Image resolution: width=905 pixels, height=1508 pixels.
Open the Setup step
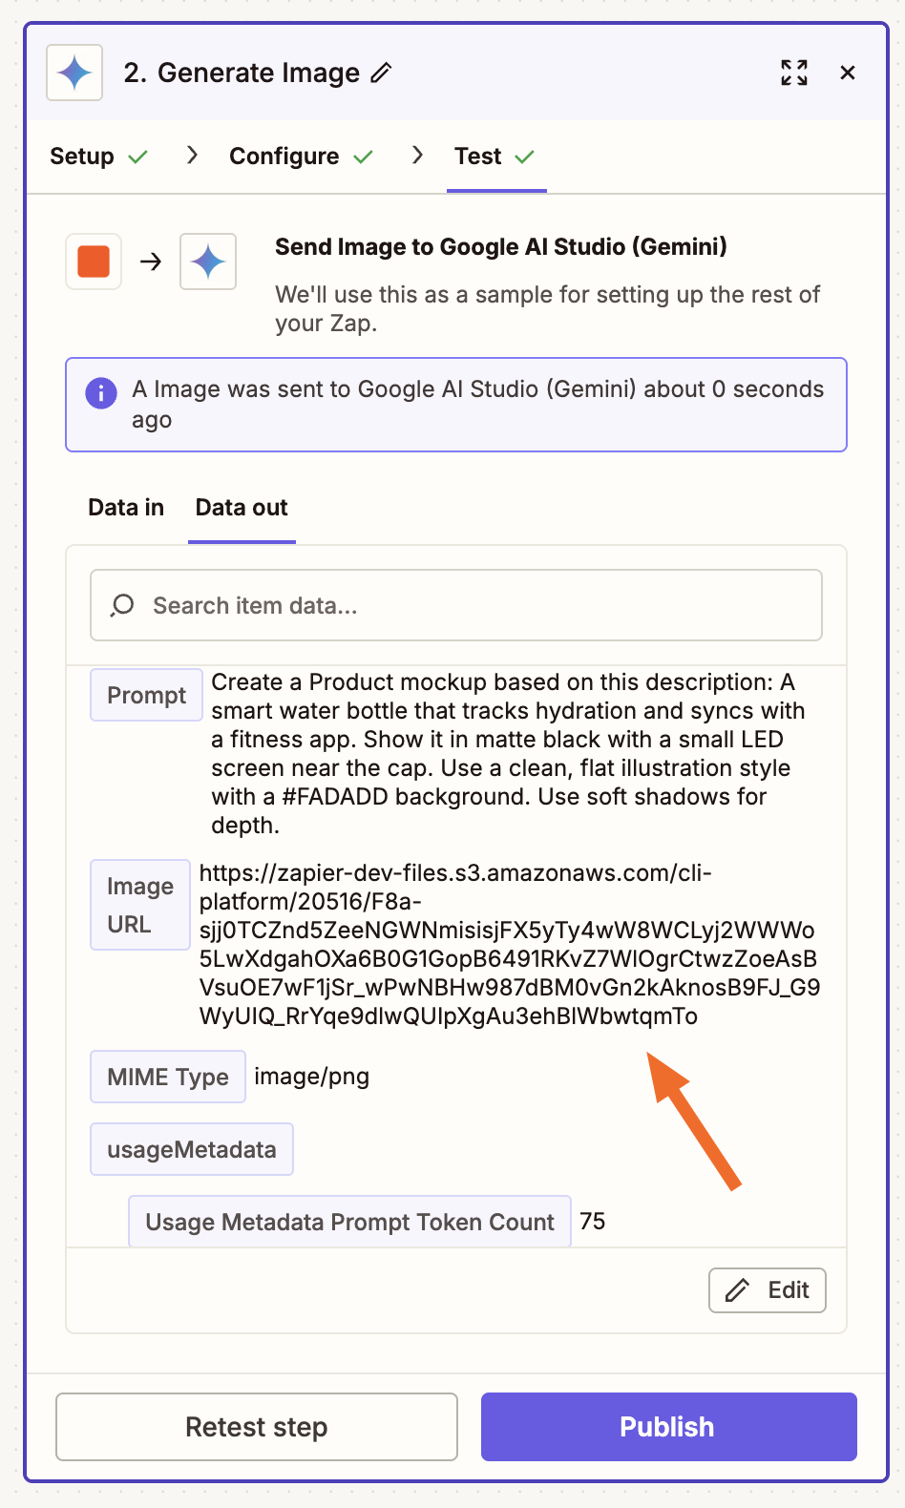(81, 156)
